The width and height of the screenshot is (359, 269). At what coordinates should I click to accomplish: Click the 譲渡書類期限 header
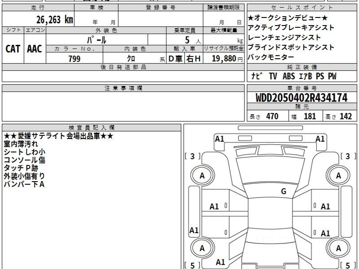click(x=223, y=8)
